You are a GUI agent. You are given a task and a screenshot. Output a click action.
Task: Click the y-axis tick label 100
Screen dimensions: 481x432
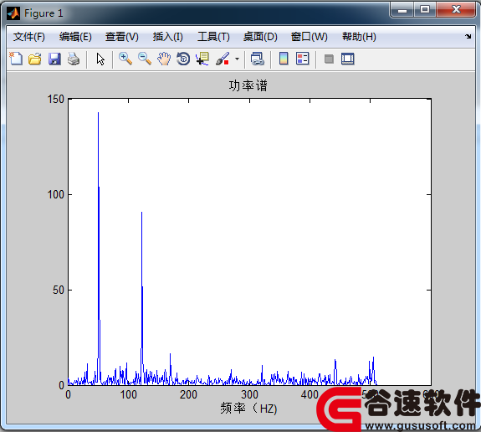click(x=55, y=194)
